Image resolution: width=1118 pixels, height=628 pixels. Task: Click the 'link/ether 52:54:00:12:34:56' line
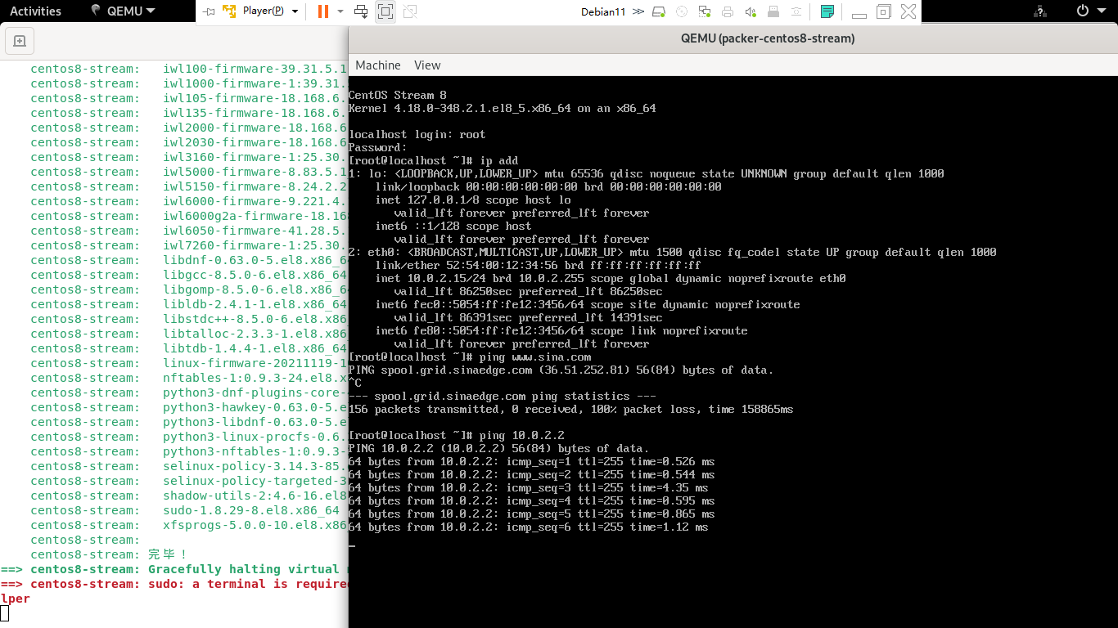pos(538,266)
